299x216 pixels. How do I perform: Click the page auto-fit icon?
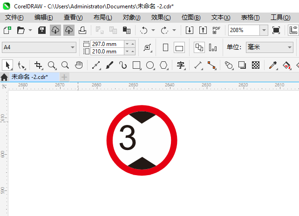(x=148, y=47)
